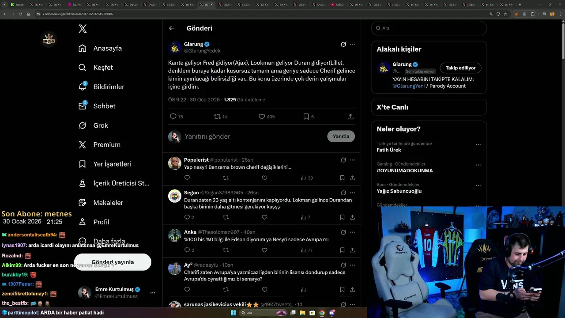Open Bildirimler notifications
The image size is (565, 318).
[101, 87]
